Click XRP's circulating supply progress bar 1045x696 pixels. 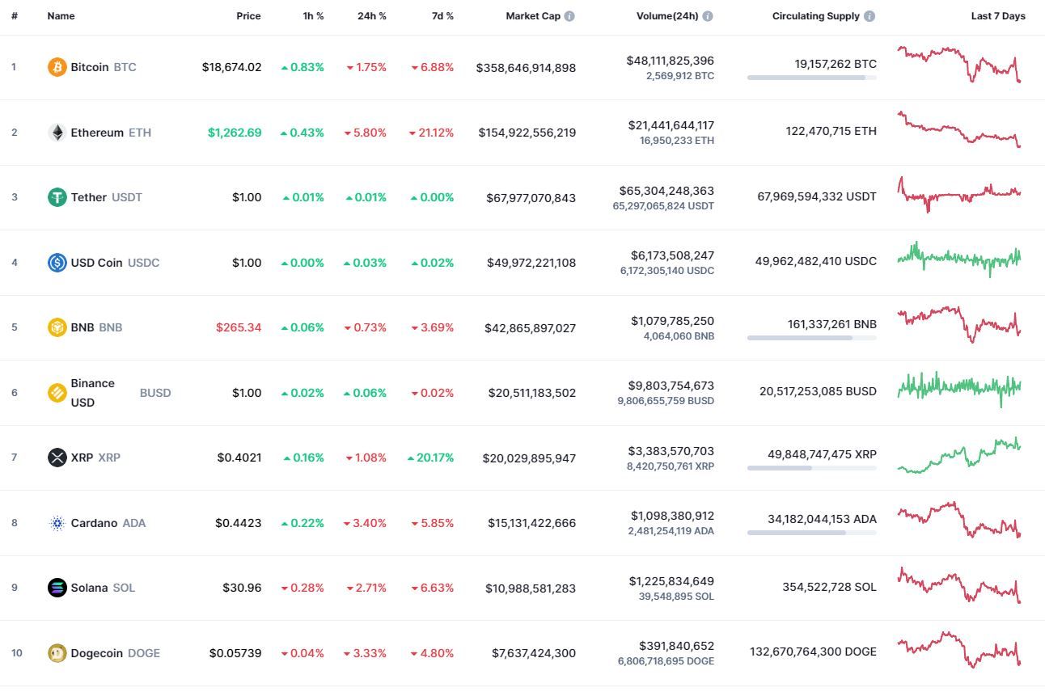coord(811,468)
